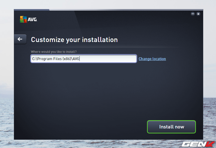
Task: Click the word 'location' in Change location
Action: [159, 59]
